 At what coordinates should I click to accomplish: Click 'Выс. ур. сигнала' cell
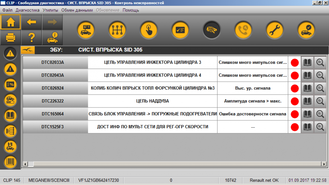point(253,88)
